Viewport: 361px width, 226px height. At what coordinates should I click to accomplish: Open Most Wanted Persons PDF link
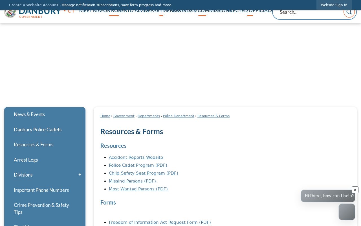(x=138, y=189)
